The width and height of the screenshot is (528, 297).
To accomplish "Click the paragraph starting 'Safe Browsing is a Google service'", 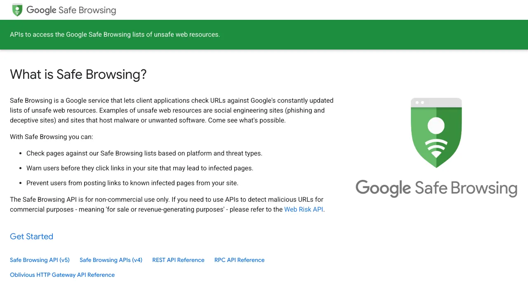I will 172,111.
